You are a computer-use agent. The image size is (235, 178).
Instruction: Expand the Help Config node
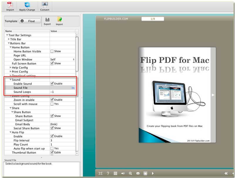click(x=11, y=68)
